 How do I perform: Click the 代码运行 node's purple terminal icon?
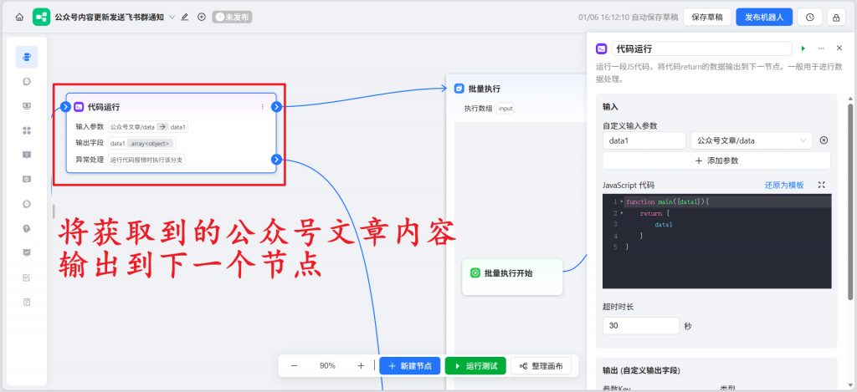(79, 107)
